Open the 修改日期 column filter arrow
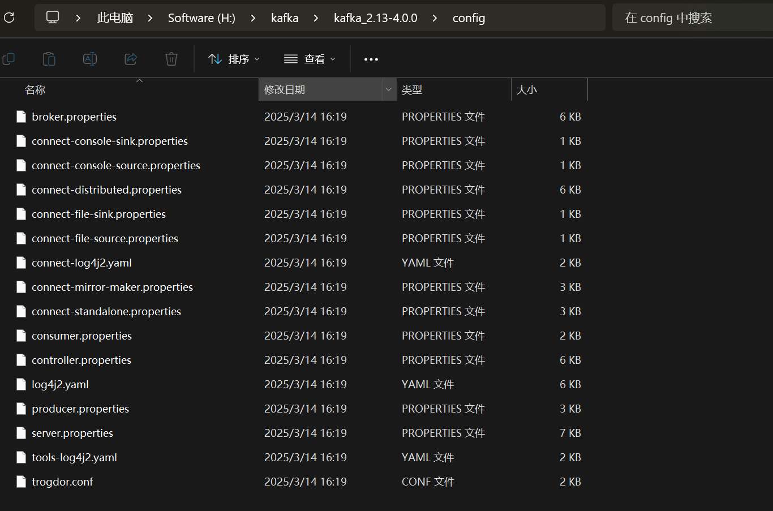This screenshot has width=773, height=511. [x=389, y=89]
